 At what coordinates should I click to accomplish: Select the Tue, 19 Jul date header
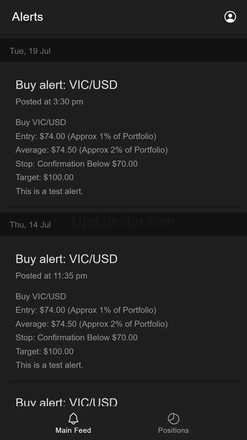(30, 51)
